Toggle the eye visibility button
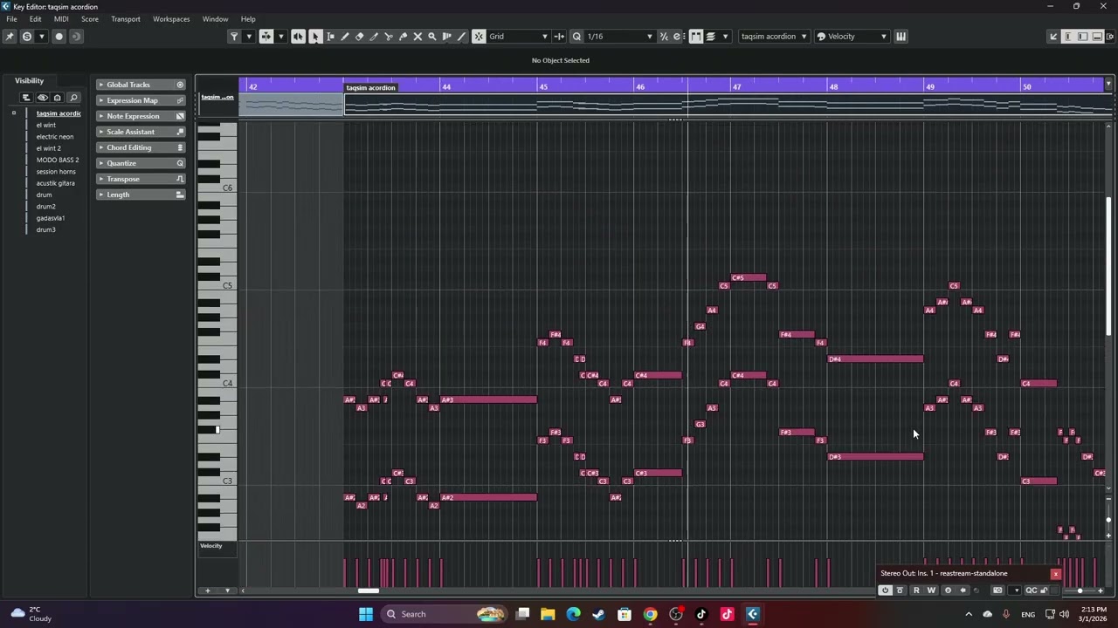Viewport: 1118px width, 628px height. [42, 98]
